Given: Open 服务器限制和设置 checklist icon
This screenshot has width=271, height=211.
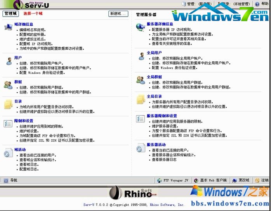Looking at the screenshot, I should pyautogui.click(x=140, y=119).
